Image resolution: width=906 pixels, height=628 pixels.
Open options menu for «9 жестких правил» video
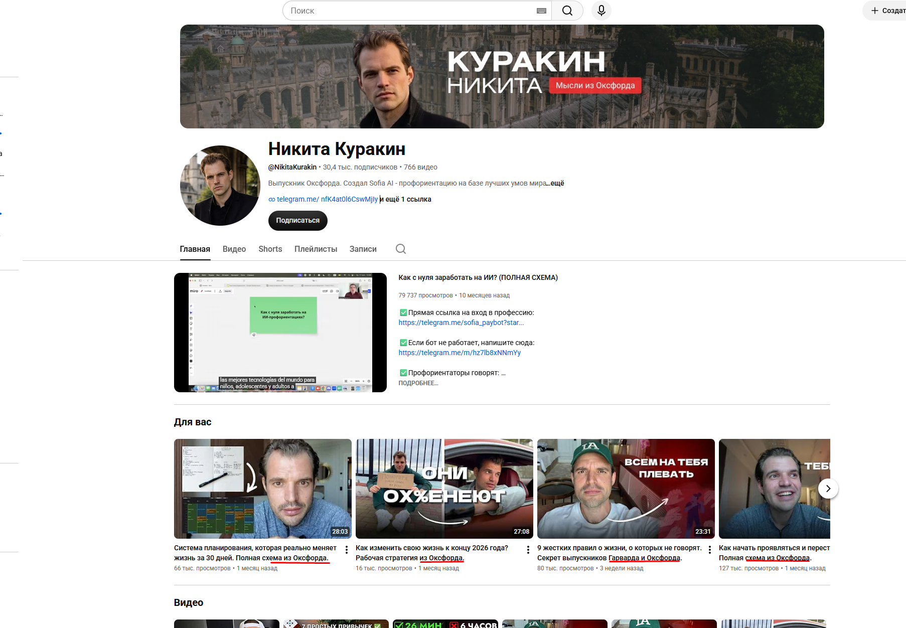[710, 550]
